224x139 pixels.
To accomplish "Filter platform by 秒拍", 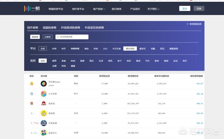I will [96, 49].
